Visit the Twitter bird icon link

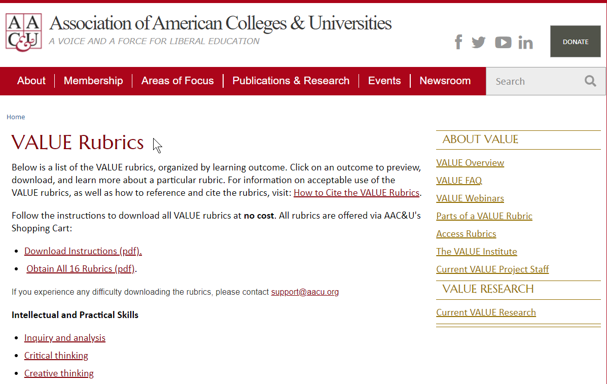point(479,42)
